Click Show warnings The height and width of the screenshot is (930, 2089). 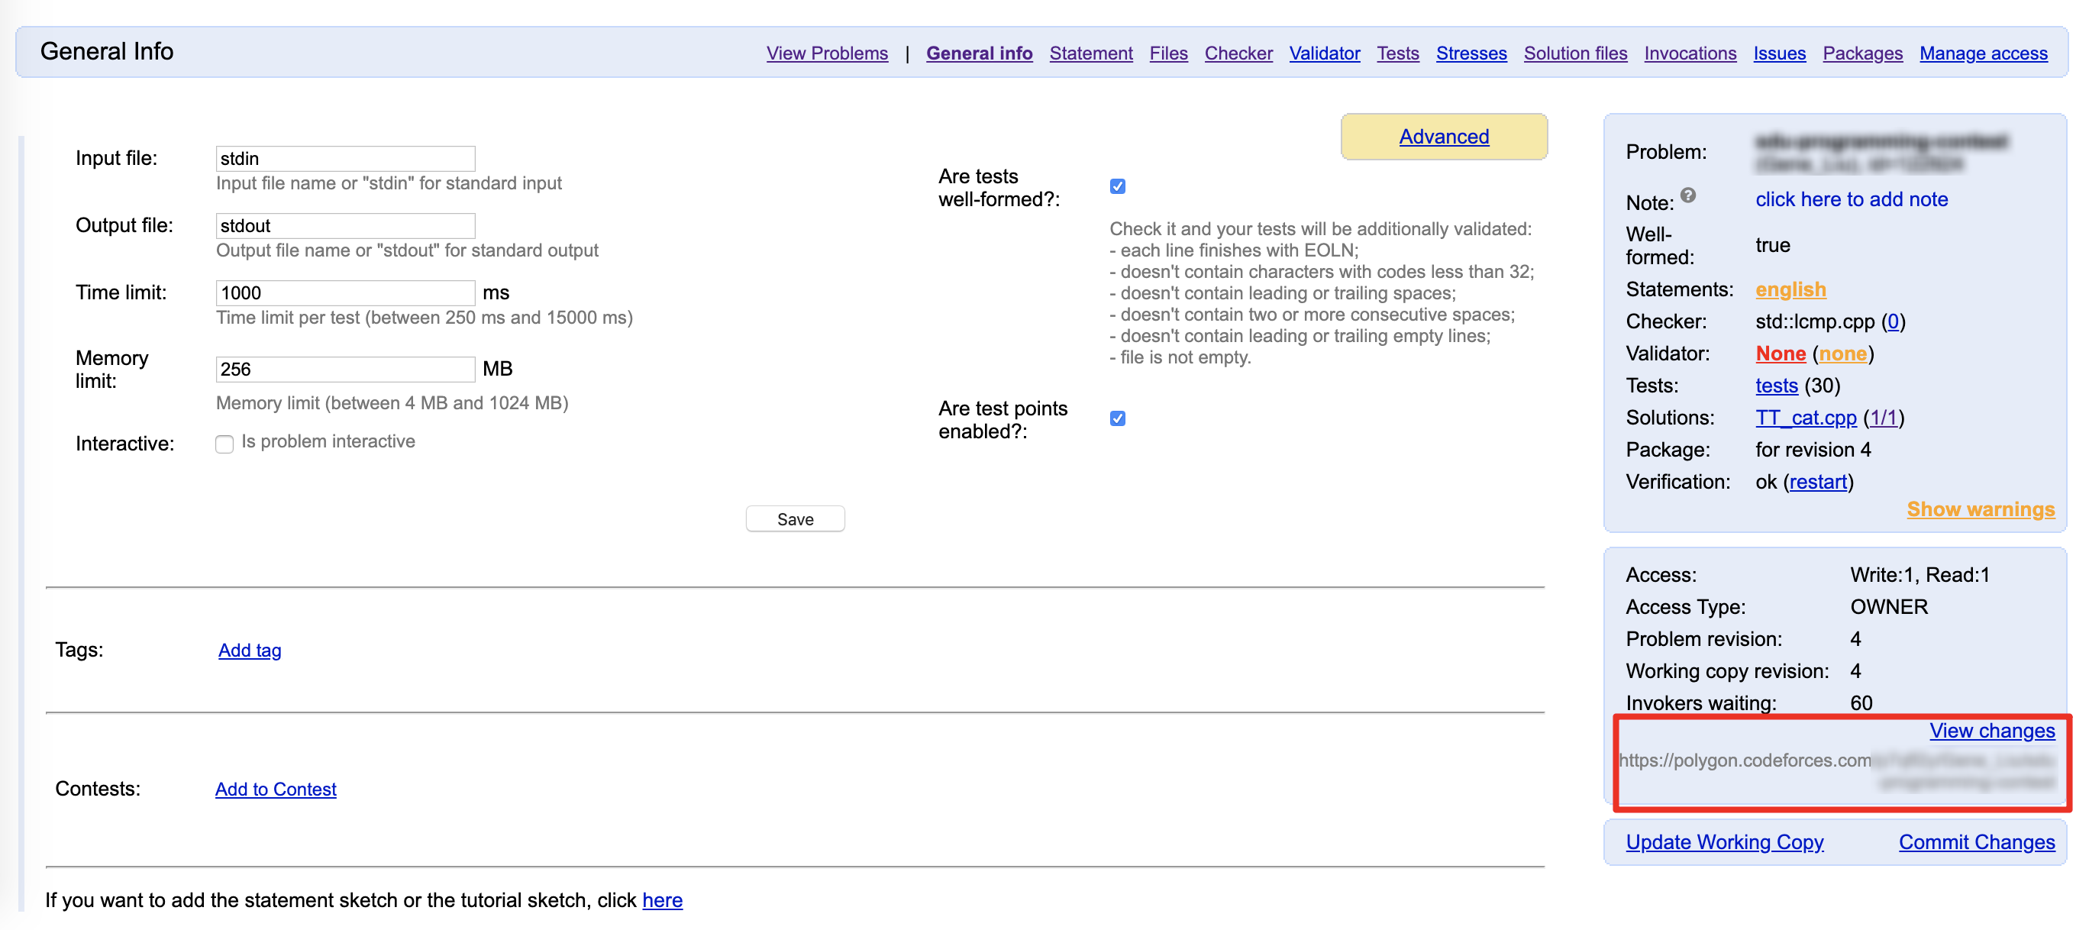point(1981,509)
